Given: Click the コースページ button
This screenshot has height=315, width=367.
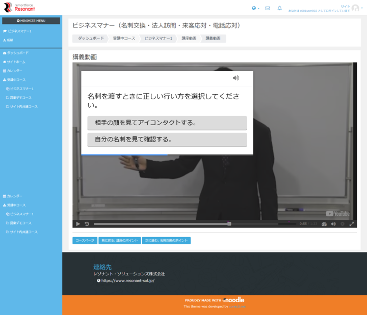Looking at the screenshot, I should tap(85, 241).
